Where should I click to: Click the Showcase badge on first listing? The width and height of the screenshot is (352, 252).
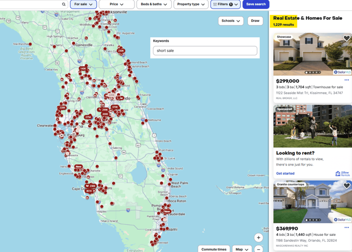[x=284, y=37]
